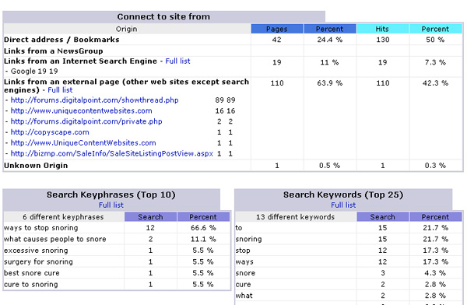Viewport: 467px width, 305px height.
Task: Visit the http://copyscape.com link
Action: pos(50,132)
